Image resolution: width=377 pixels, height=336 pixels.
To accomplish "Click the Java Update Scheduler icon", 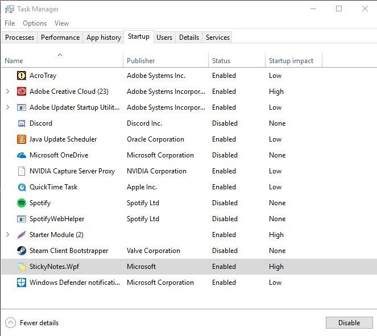I will click(x=22, y=139).
